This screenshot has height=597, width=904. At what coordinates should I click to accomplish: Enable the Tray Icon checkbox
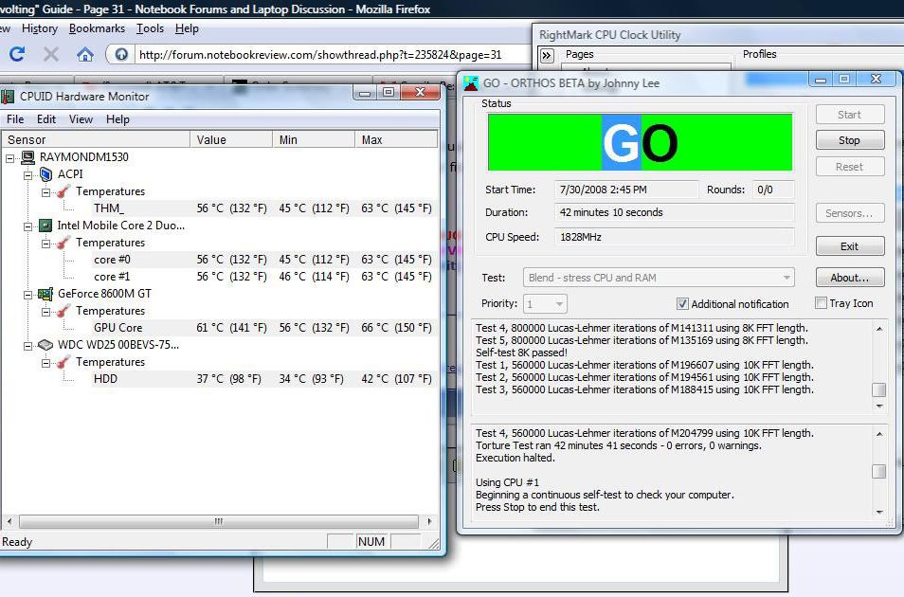(x=821, y=303)
